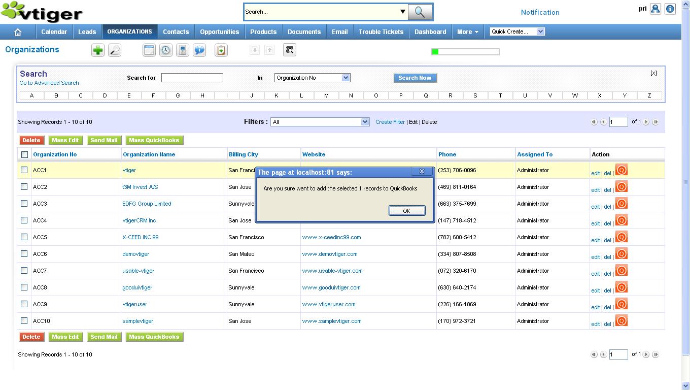Click the Search Now button
Screen dimensions: 690x390
pyautogui.click(x=415, y=78)
